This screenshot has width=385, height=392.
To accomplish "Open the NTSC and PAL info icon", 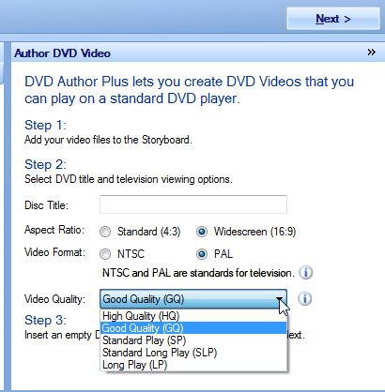I will coord(305,273).
